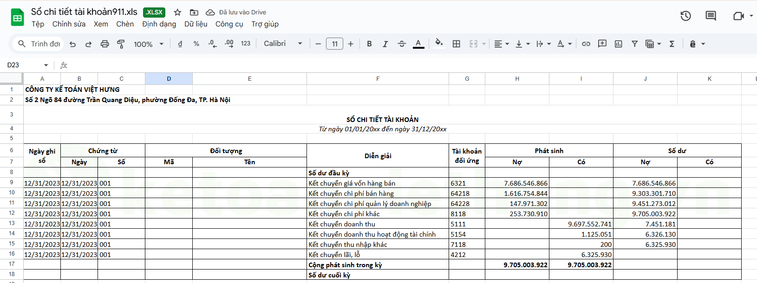The width and height of the screenshot is (757, 283).
Task: Format as currency đ
Action: coord(180,44)
